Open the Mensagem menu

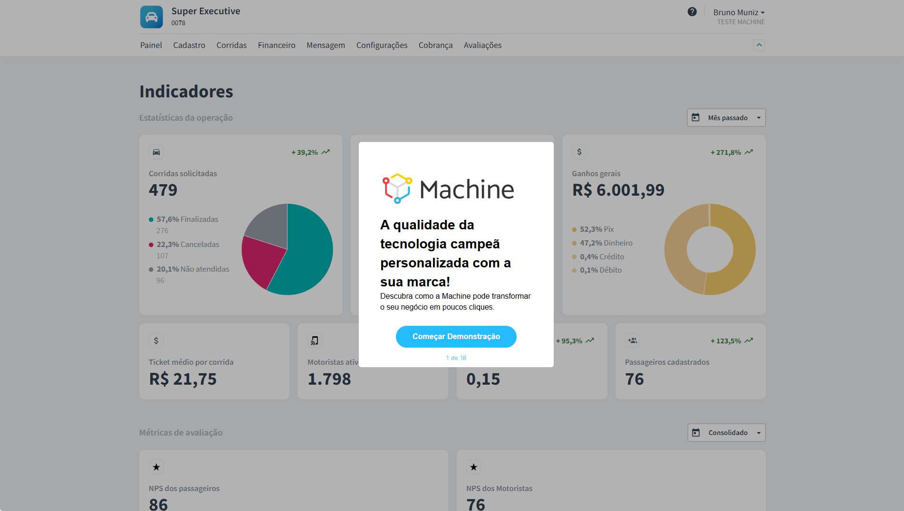tap(326, 45)
